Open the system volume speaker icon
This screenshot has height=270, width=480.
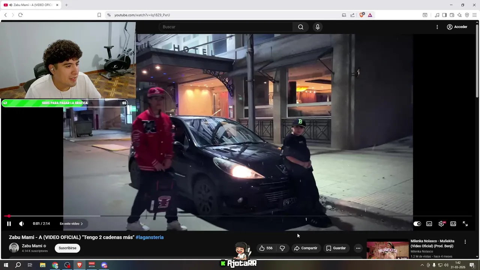[446, 265]
